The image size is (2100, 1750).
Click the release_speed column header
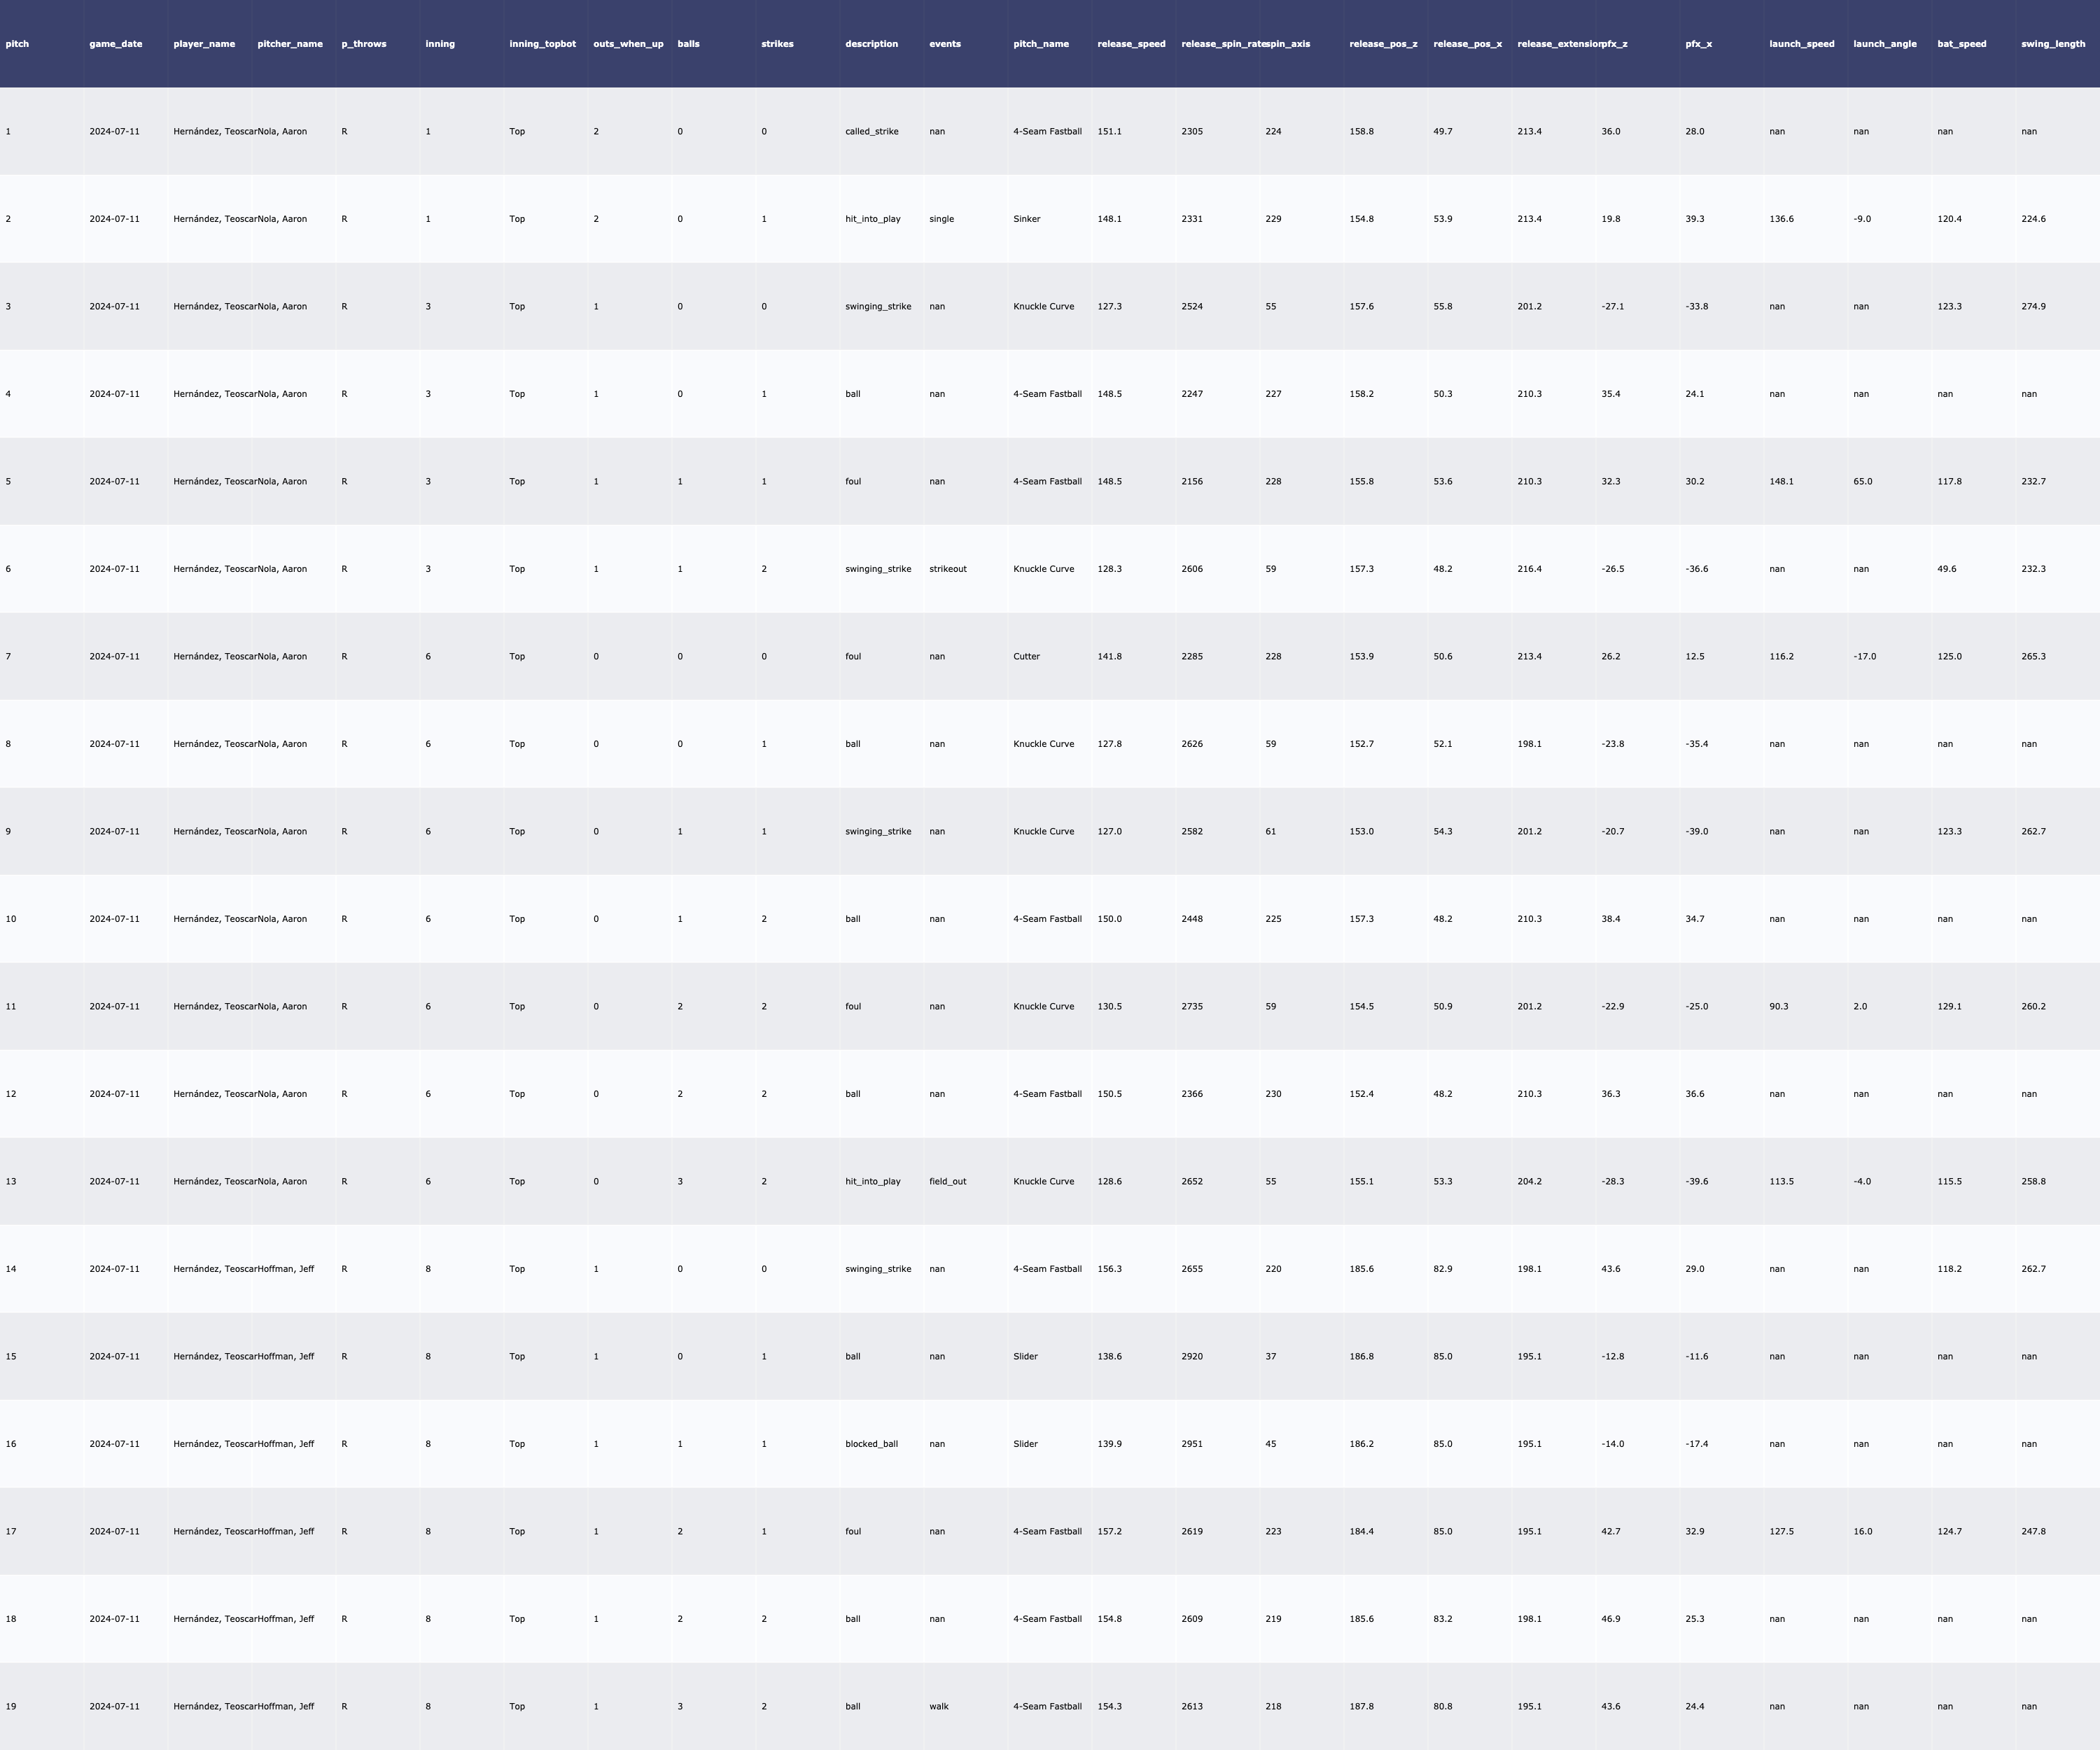tap(1131, 44)
